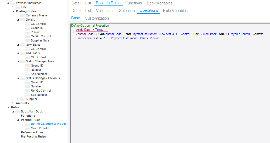
Task: Select GL Control under Old Status
Action: coord(38,57)
